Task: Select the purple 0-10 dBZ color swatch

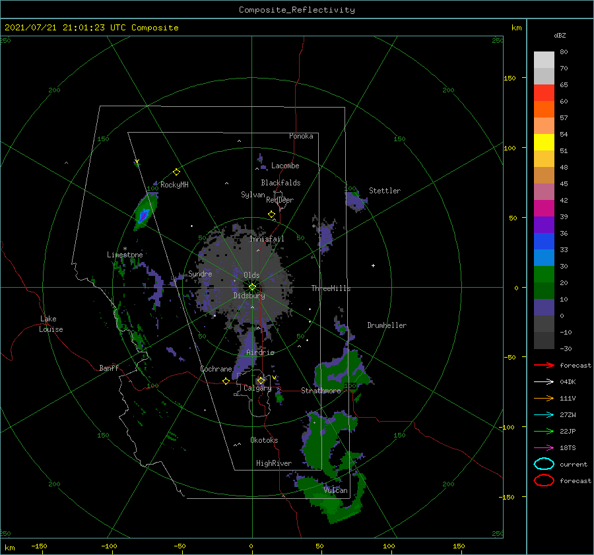Action: 544,308
